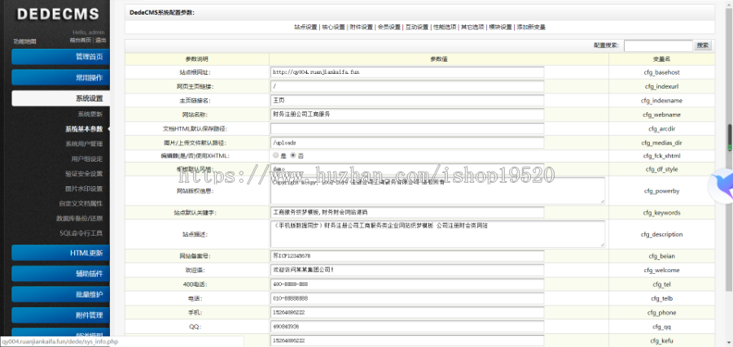
Task: Select the 是 radio for XHTML editor
Action: [276, 155]
